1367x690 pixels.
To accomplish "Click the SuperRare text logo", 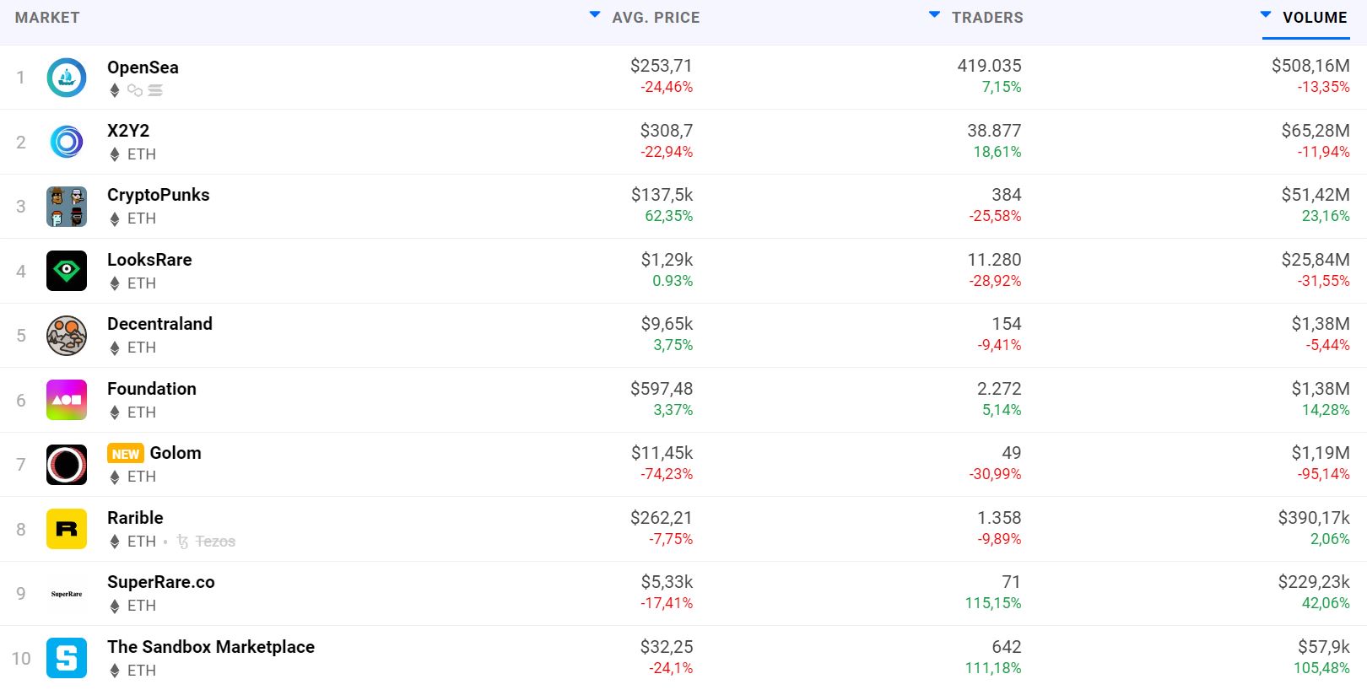I will (x=67, y=594).
